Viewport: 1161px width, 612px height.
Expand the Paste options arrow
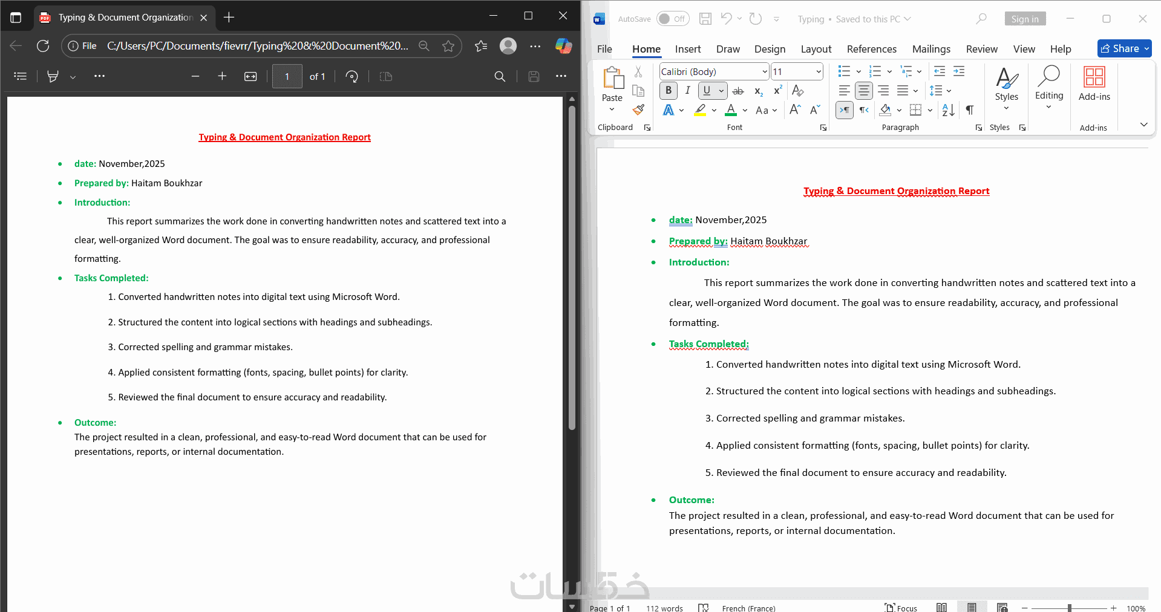[612, 109]
